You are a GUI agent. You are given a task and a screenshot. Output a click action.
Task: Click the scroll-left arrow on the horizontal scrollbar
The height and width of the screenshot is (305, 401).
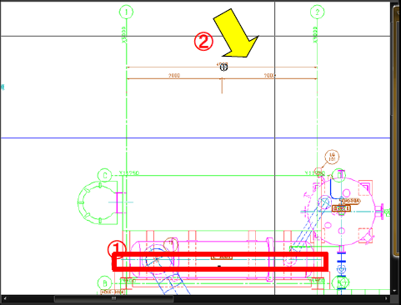tap(5, 299)
